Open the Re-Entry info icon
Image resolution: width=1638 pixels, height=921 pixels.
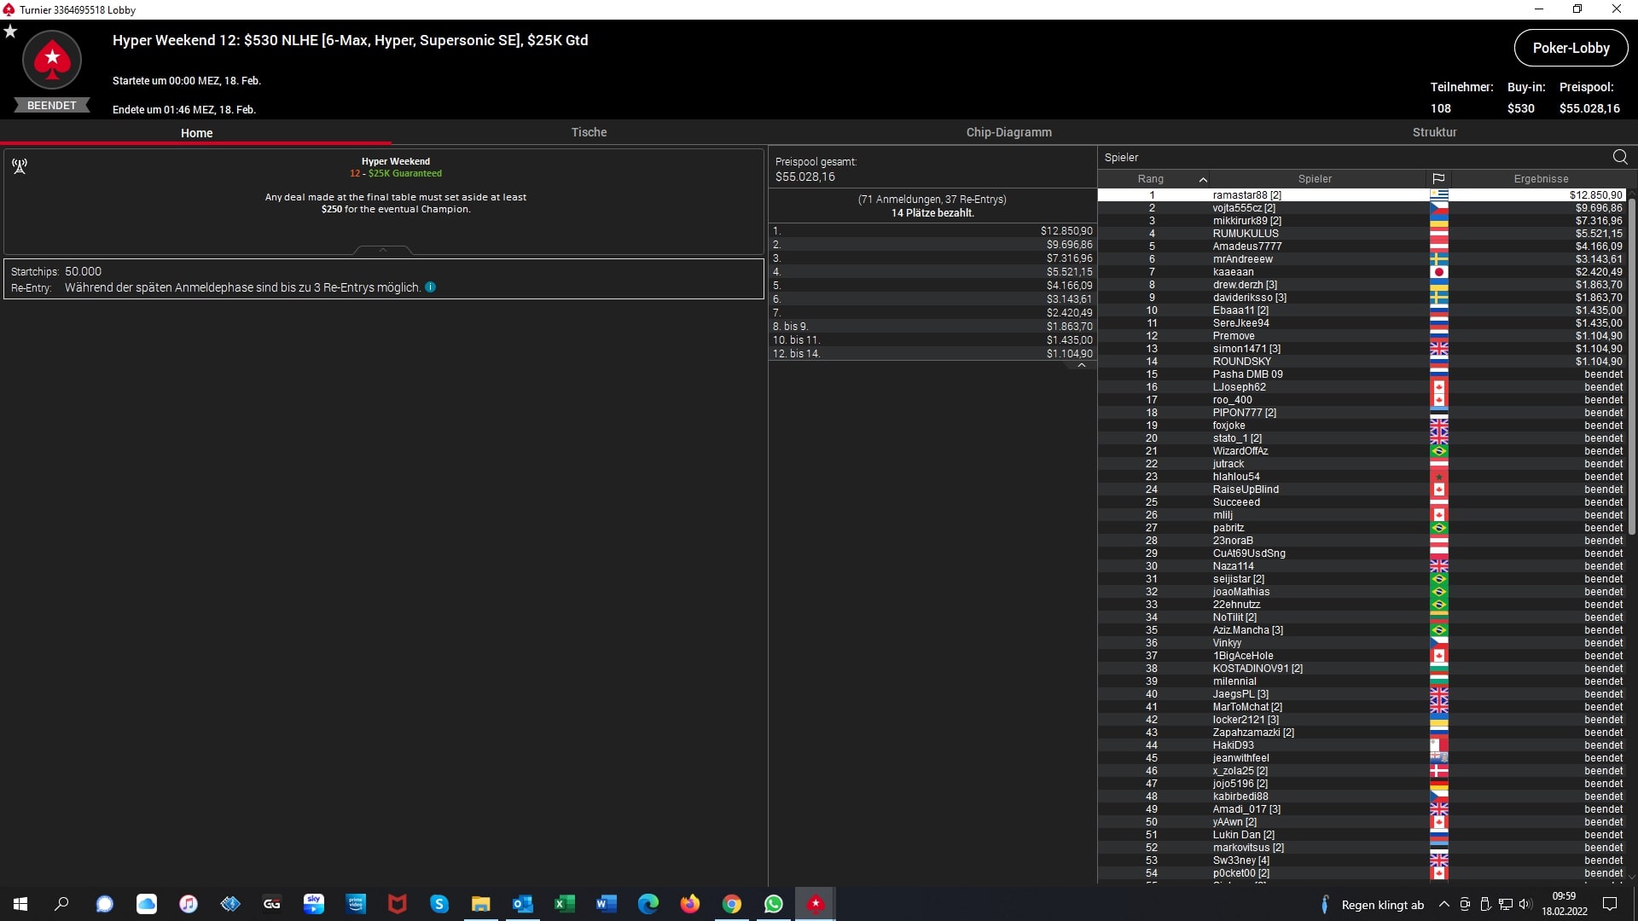click(431, 287)
